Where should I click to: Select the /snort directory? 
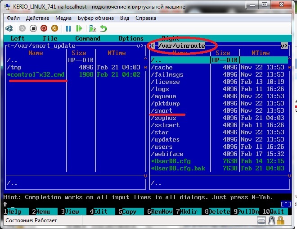[162, 110]
